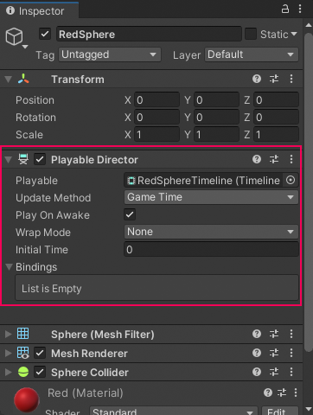Click the Playable asset object picker circle
Viewport: 313px width, 415px height.
(x=291, y=181)
